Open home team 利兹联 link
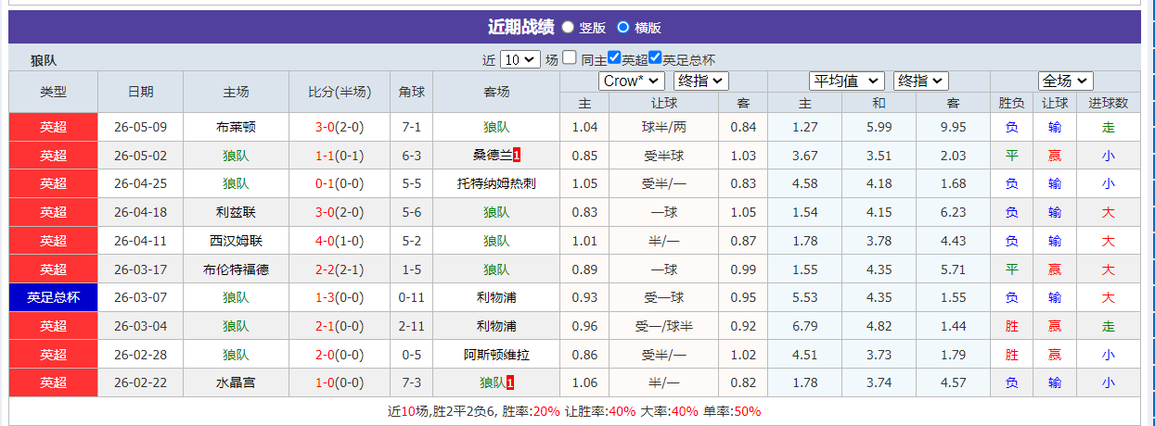The width and height of the screenshot is (1155, 426). point(236,212)
